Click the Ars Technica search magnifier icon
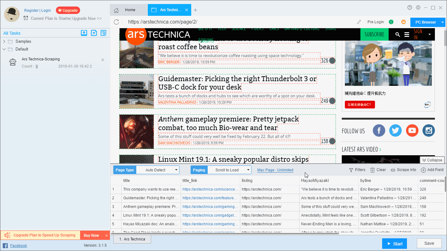The width and height of the screenshot is (447, 251). [398, 35]
